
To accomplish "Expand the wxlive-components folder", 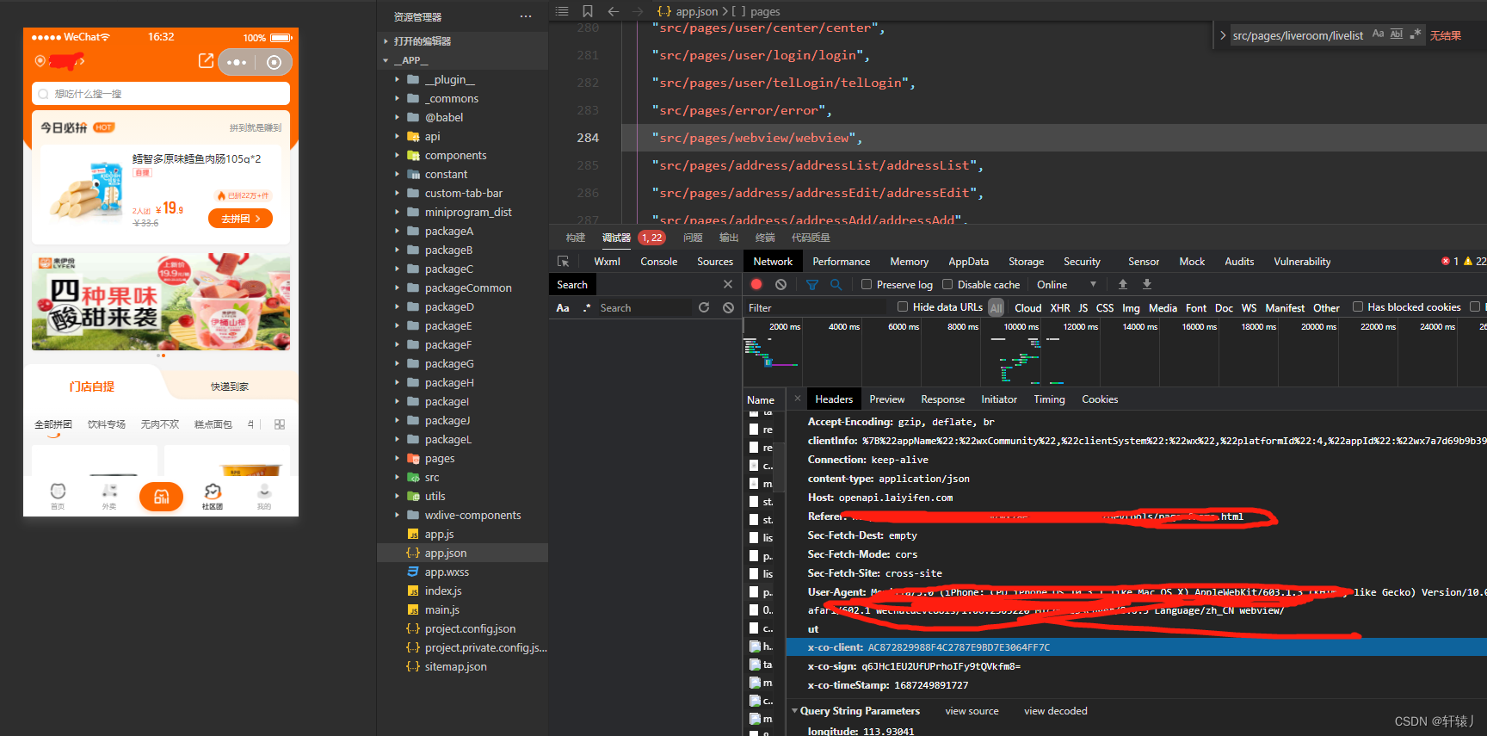I will tap(397, 515).
